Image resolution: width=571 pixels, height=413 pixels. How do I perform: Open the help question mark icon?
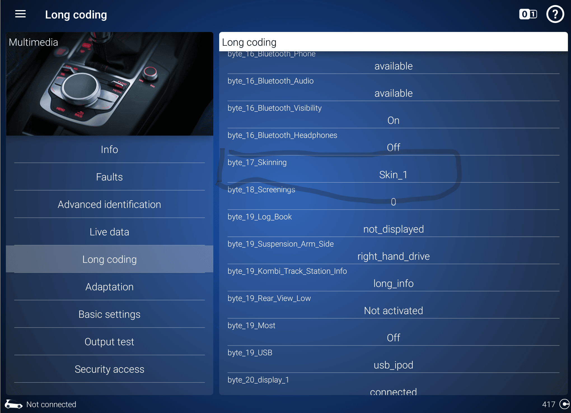555,14
